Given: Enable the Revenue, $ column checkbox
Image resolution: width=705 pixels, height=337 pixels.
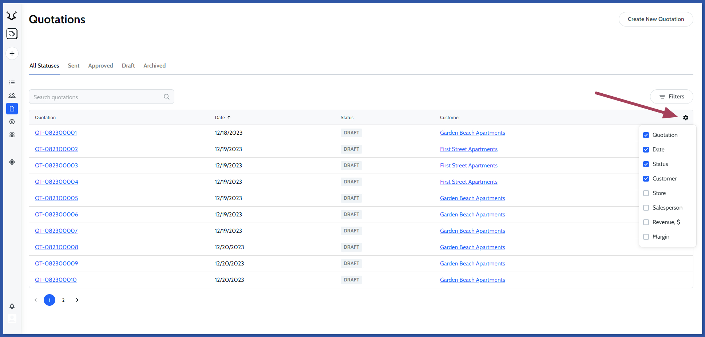Looking at the screenshot, I should click(646, 222).
